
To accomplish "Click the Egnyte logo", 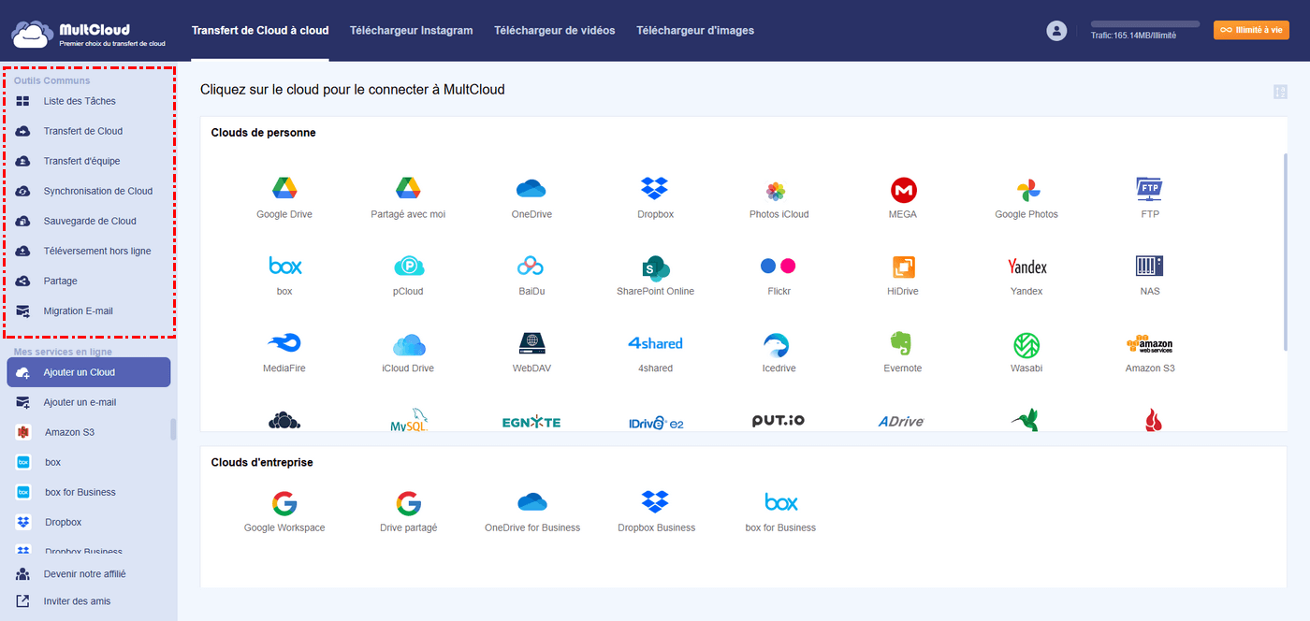I will click(531, 423).
